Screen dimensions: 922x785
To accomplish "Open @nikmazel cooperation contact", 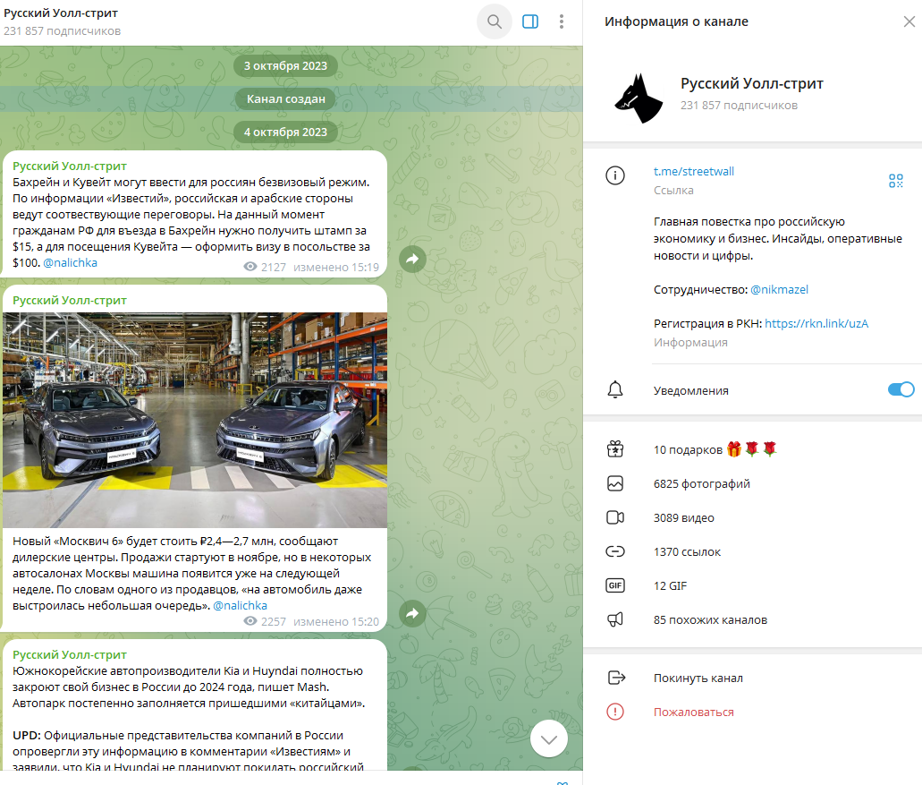I will pyautogui.click(x=779, y=289).
